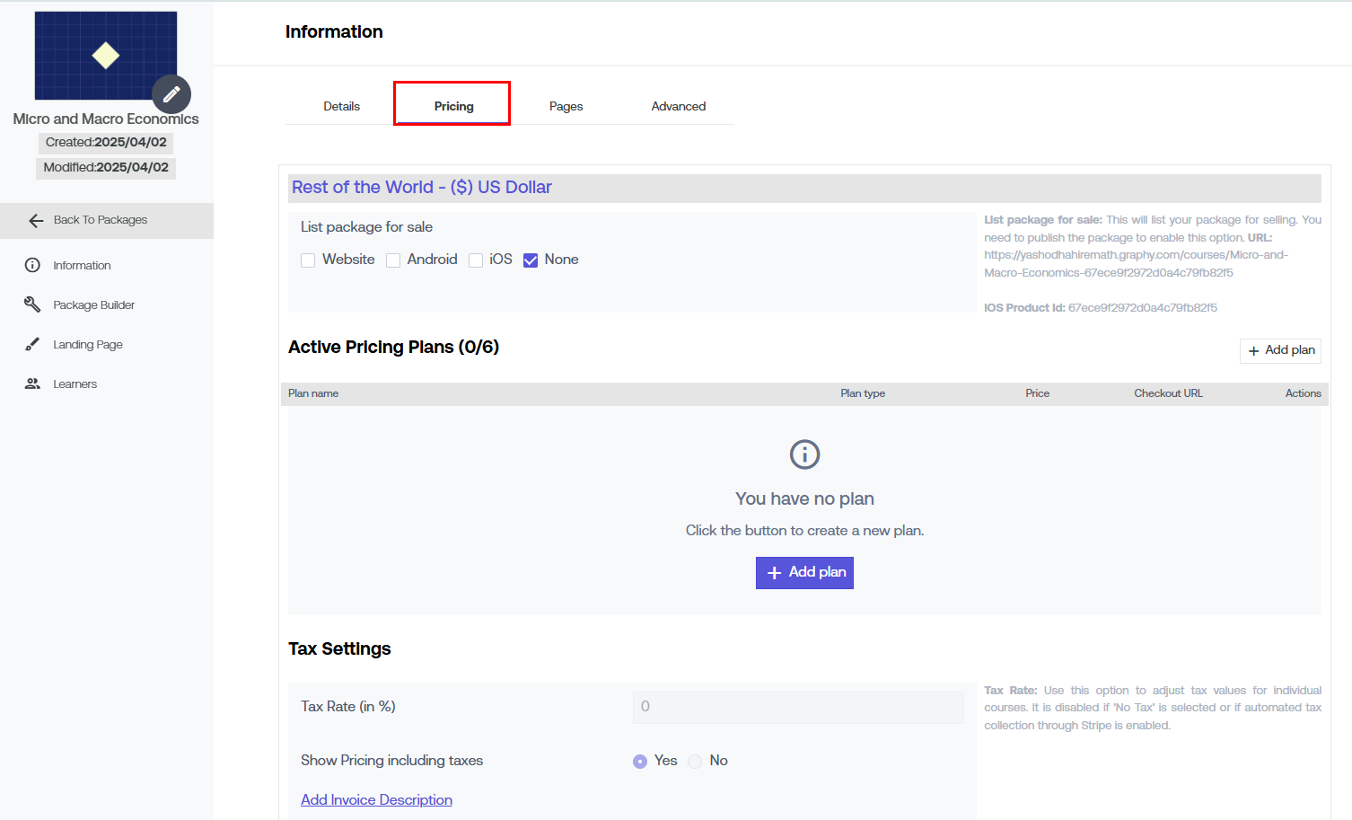
Task: Uncheck the None checkbox
Action: (x=531, y=260)
